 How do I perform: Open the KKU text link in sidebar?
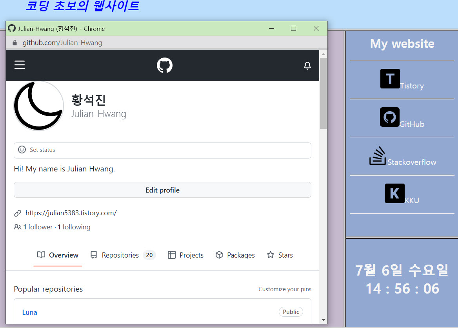coord(412,200)
